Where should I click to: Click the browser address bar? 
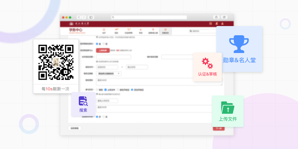click(x=149, y=17)
